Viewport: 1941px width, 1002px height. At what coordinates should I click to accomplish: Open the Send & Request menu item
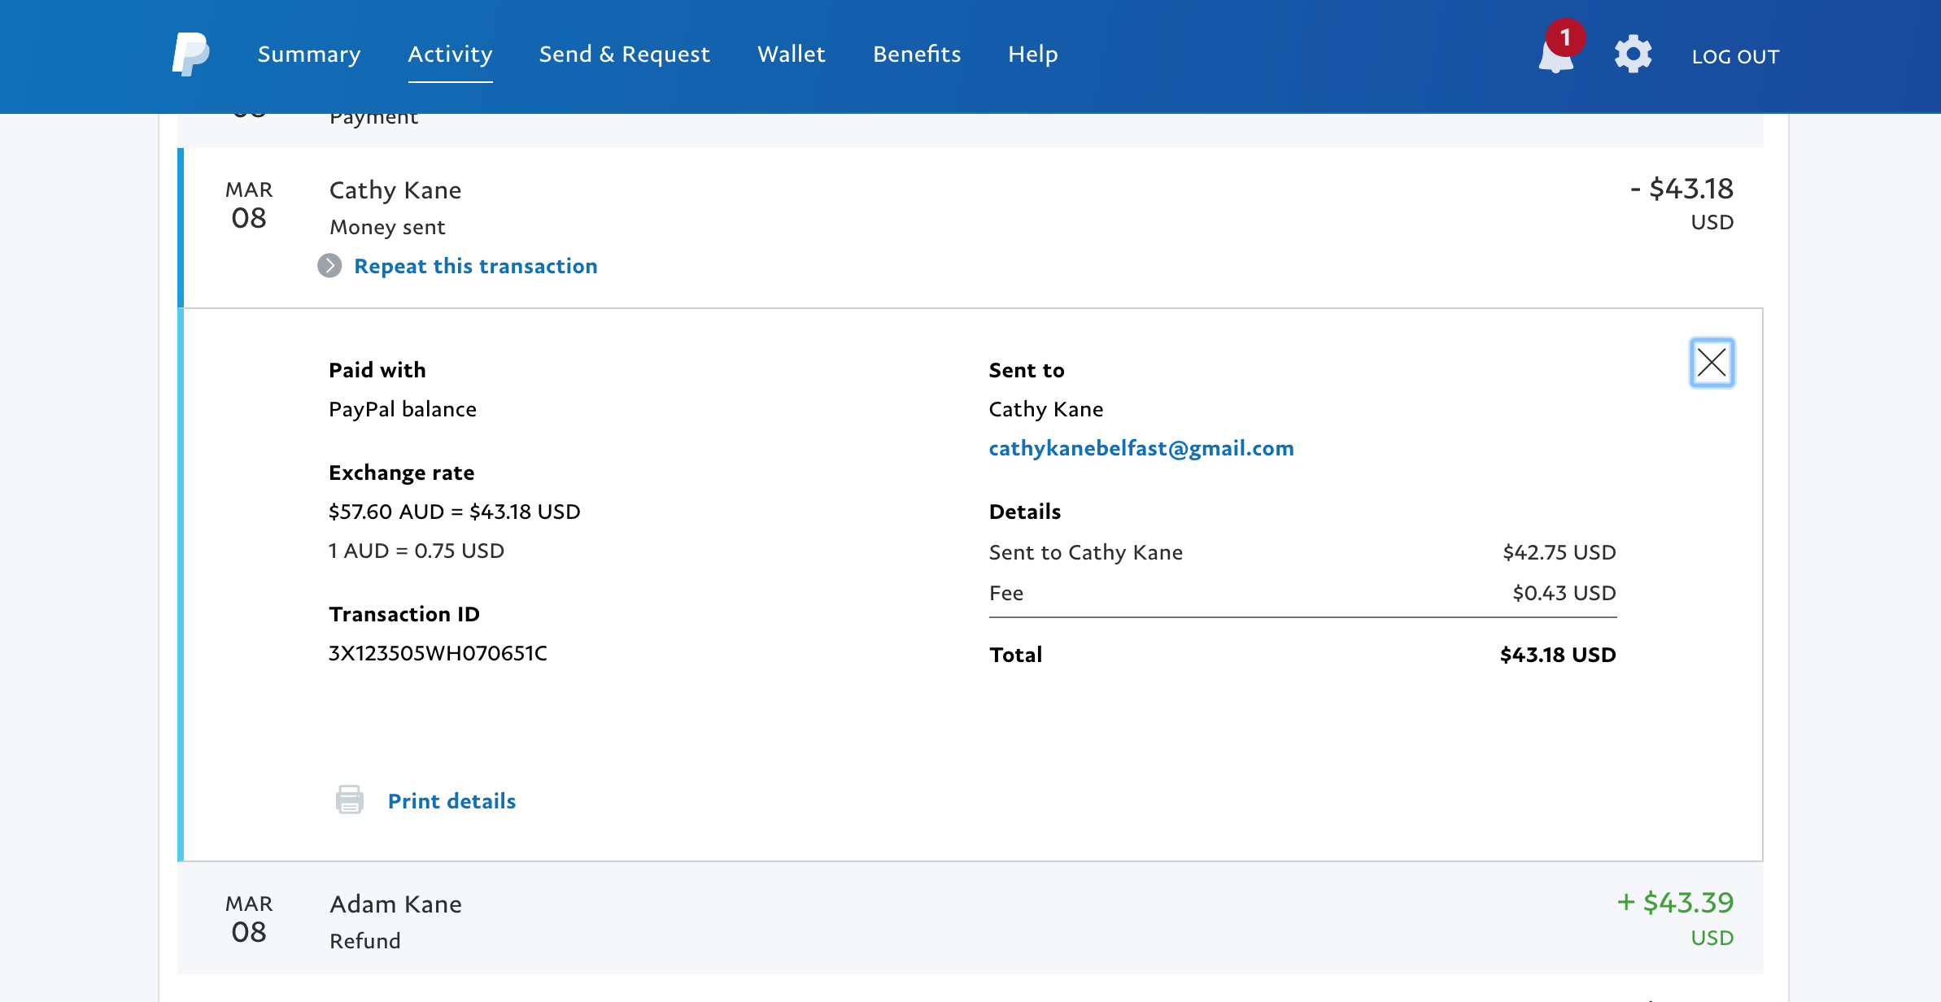tap(624, 54)
